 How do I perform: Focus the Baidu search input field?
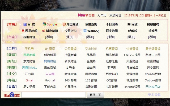[54, 95]
